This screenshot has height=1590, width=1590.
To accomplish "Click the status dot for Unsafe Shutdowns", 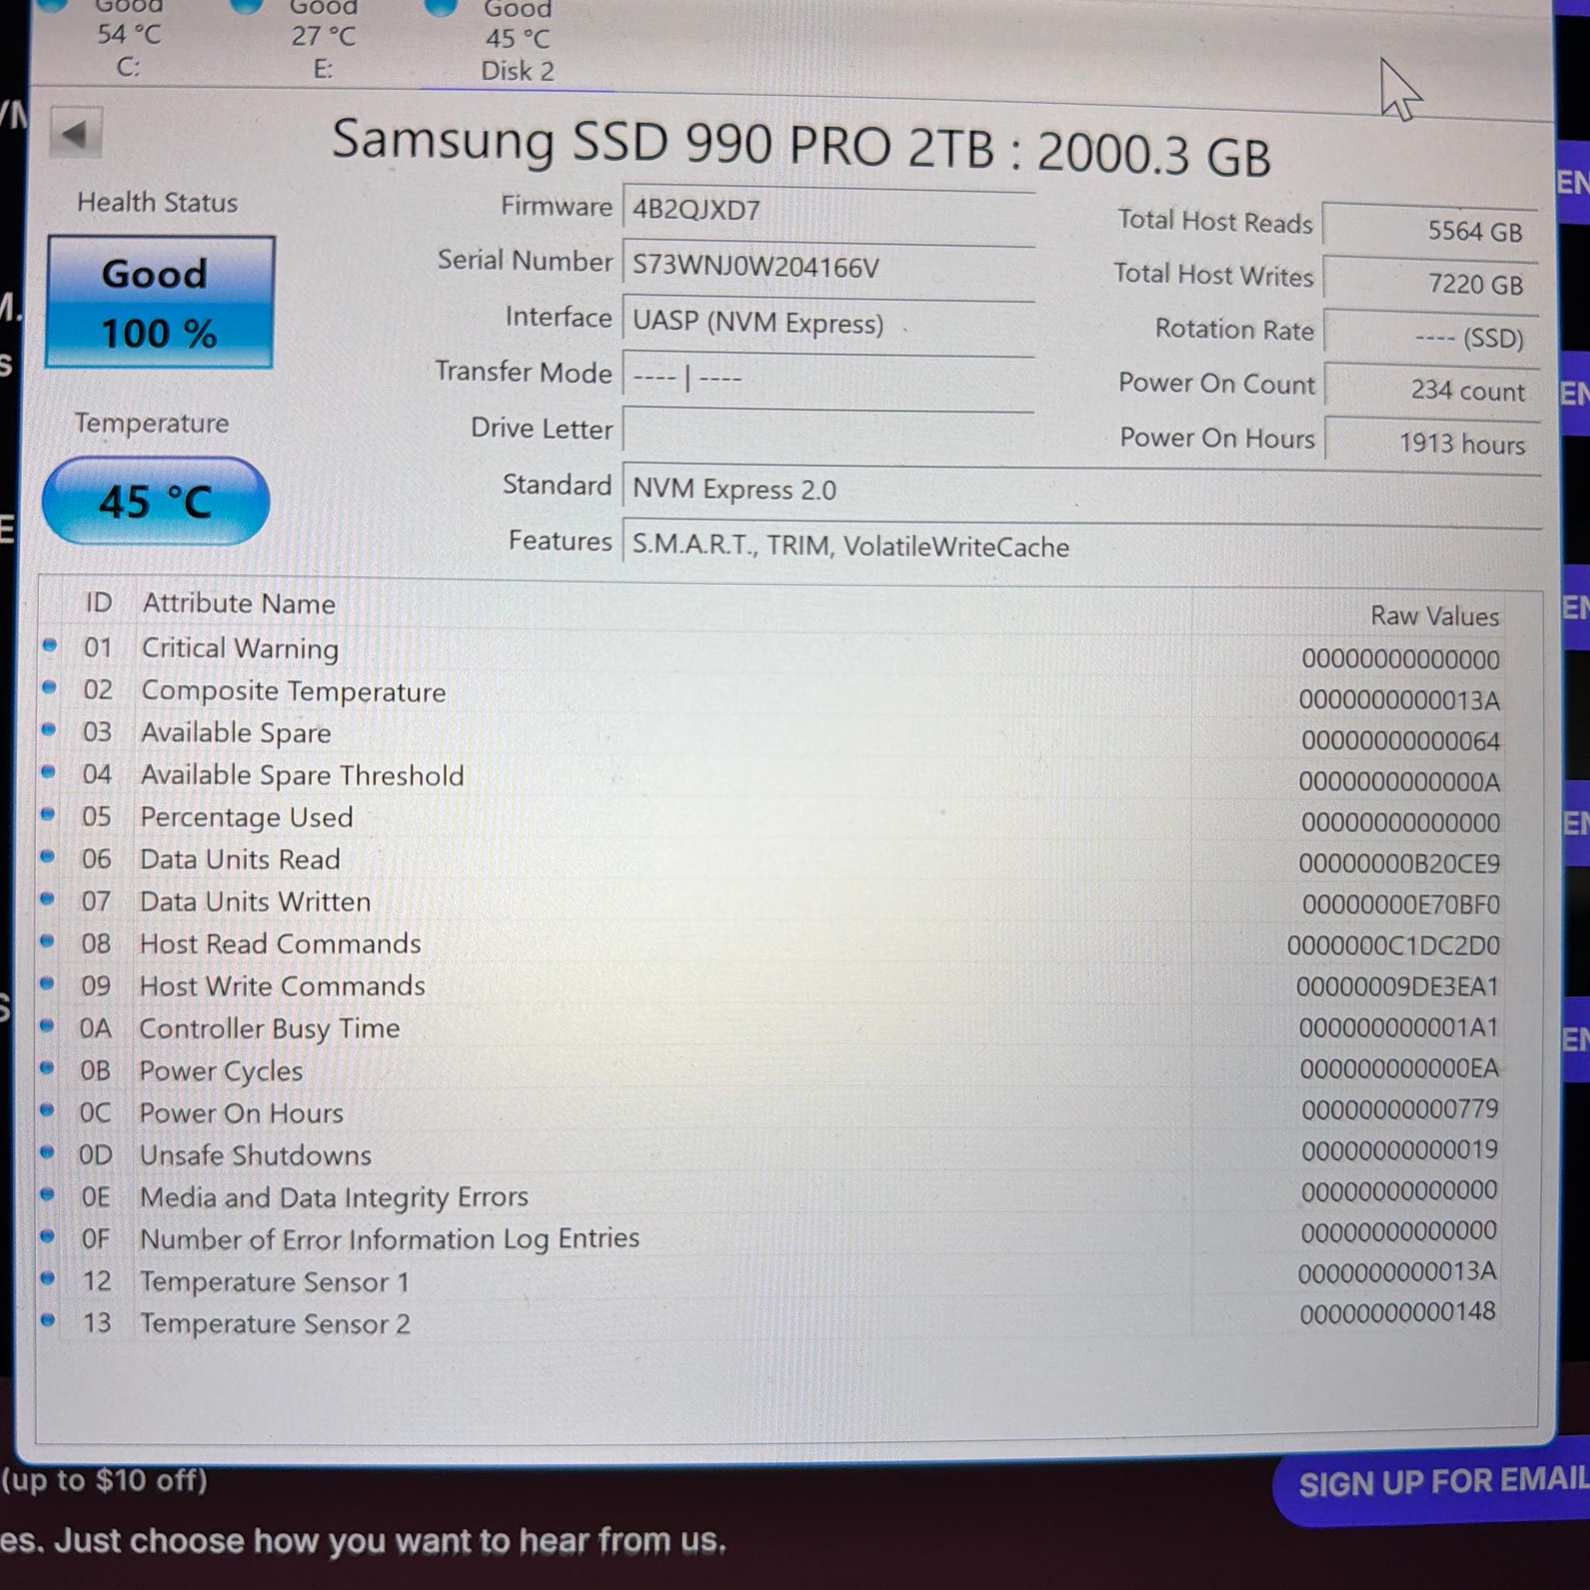I will point(47,1152).
